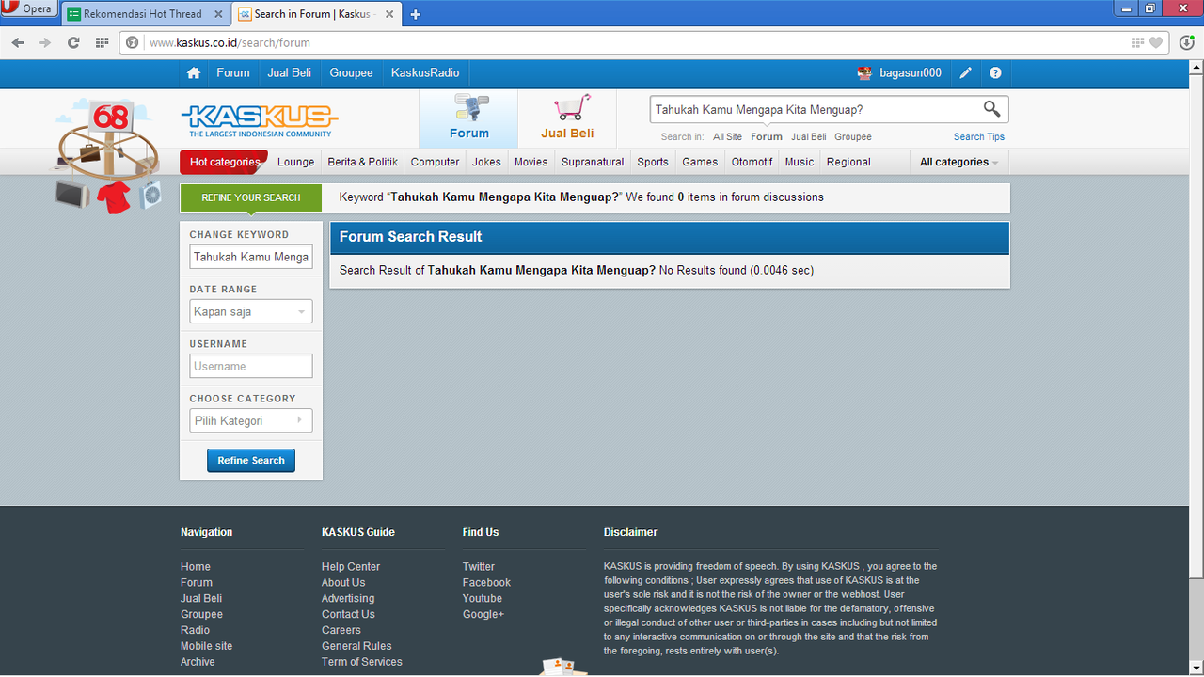
Task: Set search scope to Jual Beli
Action: click(809, 137)
